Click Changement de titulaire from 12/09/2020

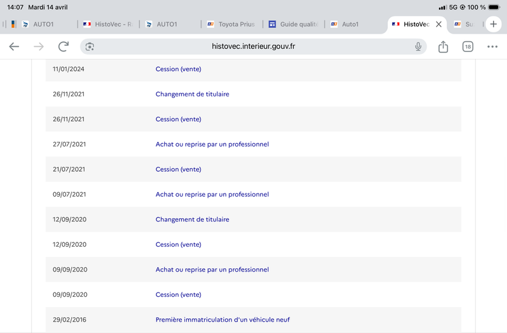[x=192, y=219]
